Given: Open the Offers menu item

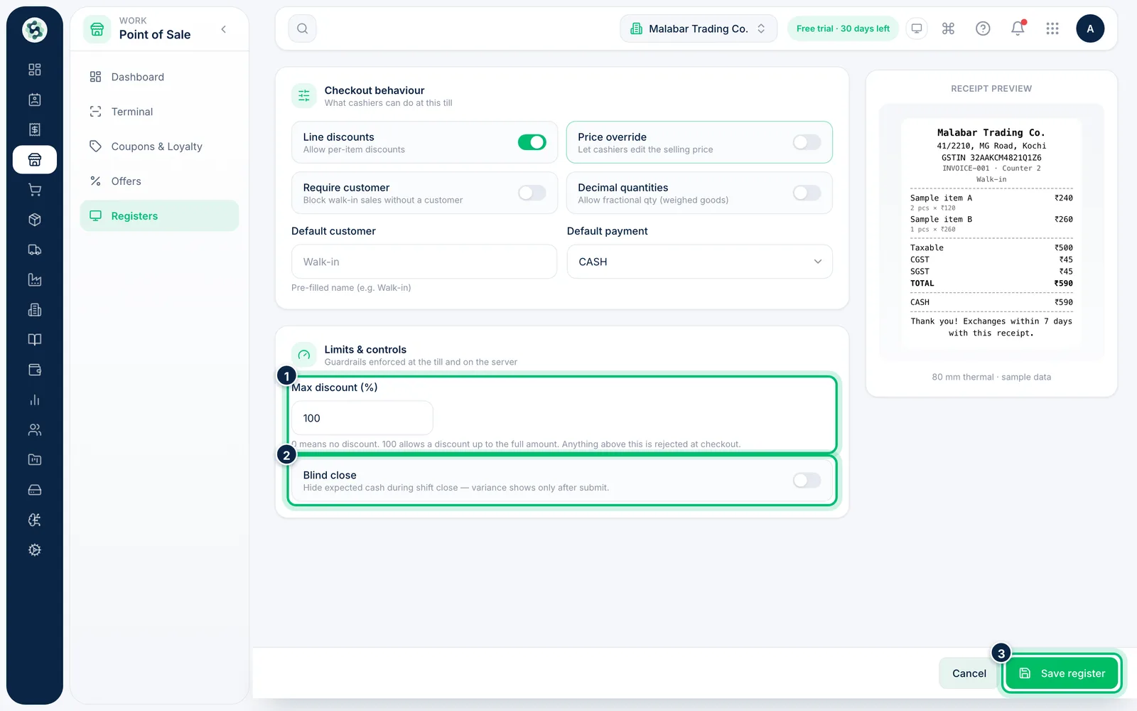Looking at the screenshot, I should tap(159, 181).
